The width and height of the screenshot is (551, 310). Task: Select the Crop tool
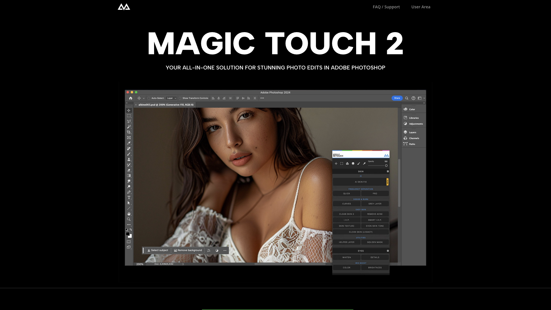129,132
